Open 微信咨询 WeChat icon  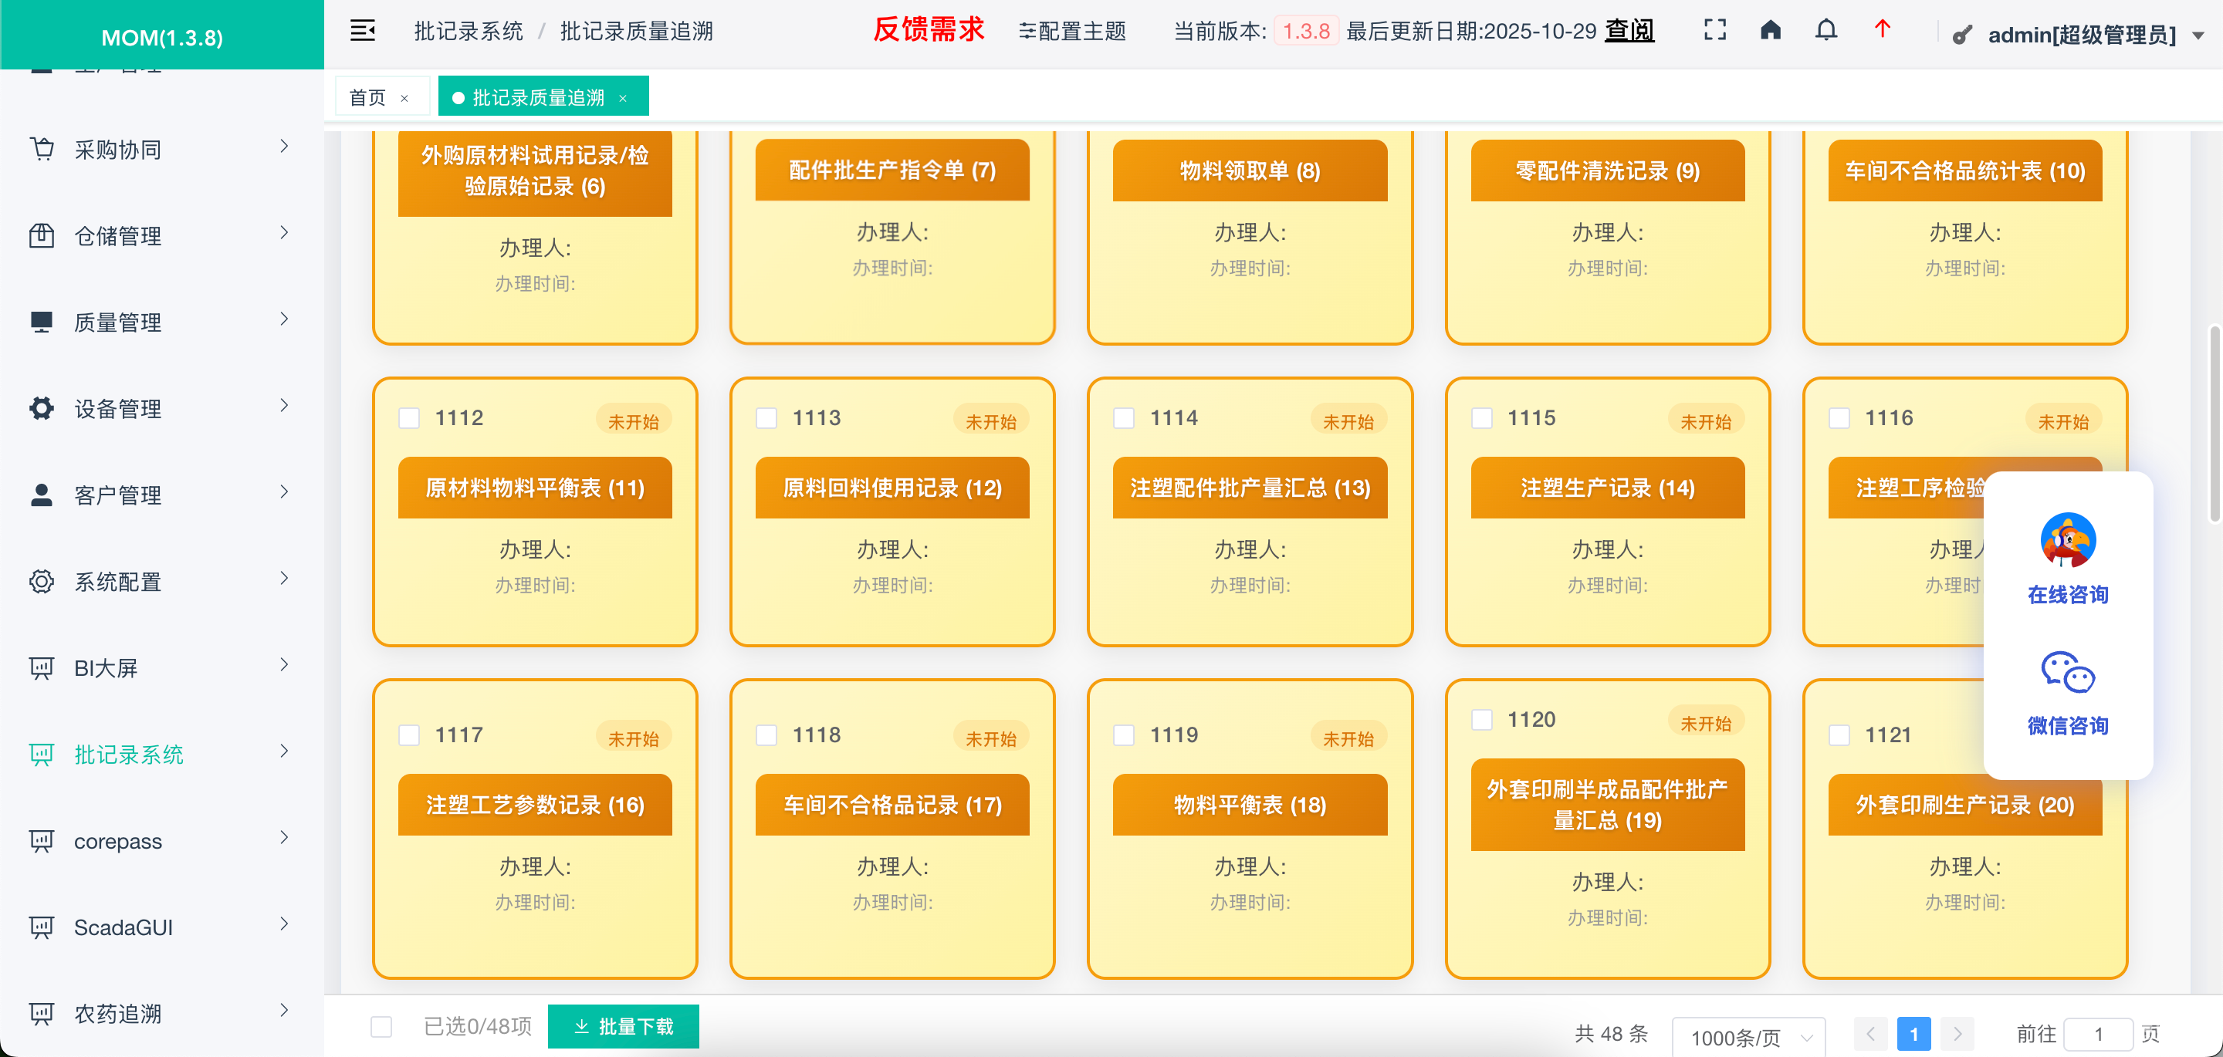2068,672
